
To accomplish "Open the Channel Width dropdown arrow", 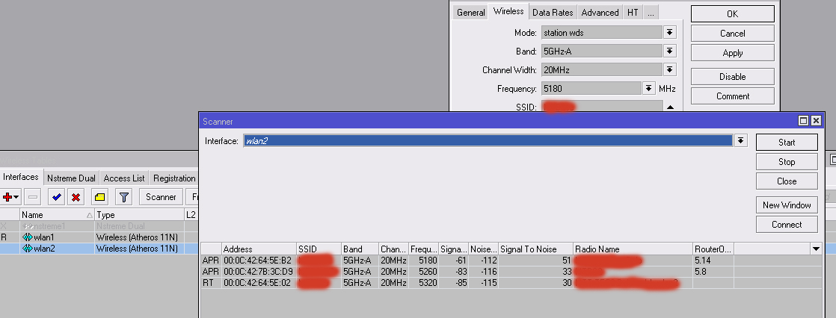I will [x=670, y=69].
